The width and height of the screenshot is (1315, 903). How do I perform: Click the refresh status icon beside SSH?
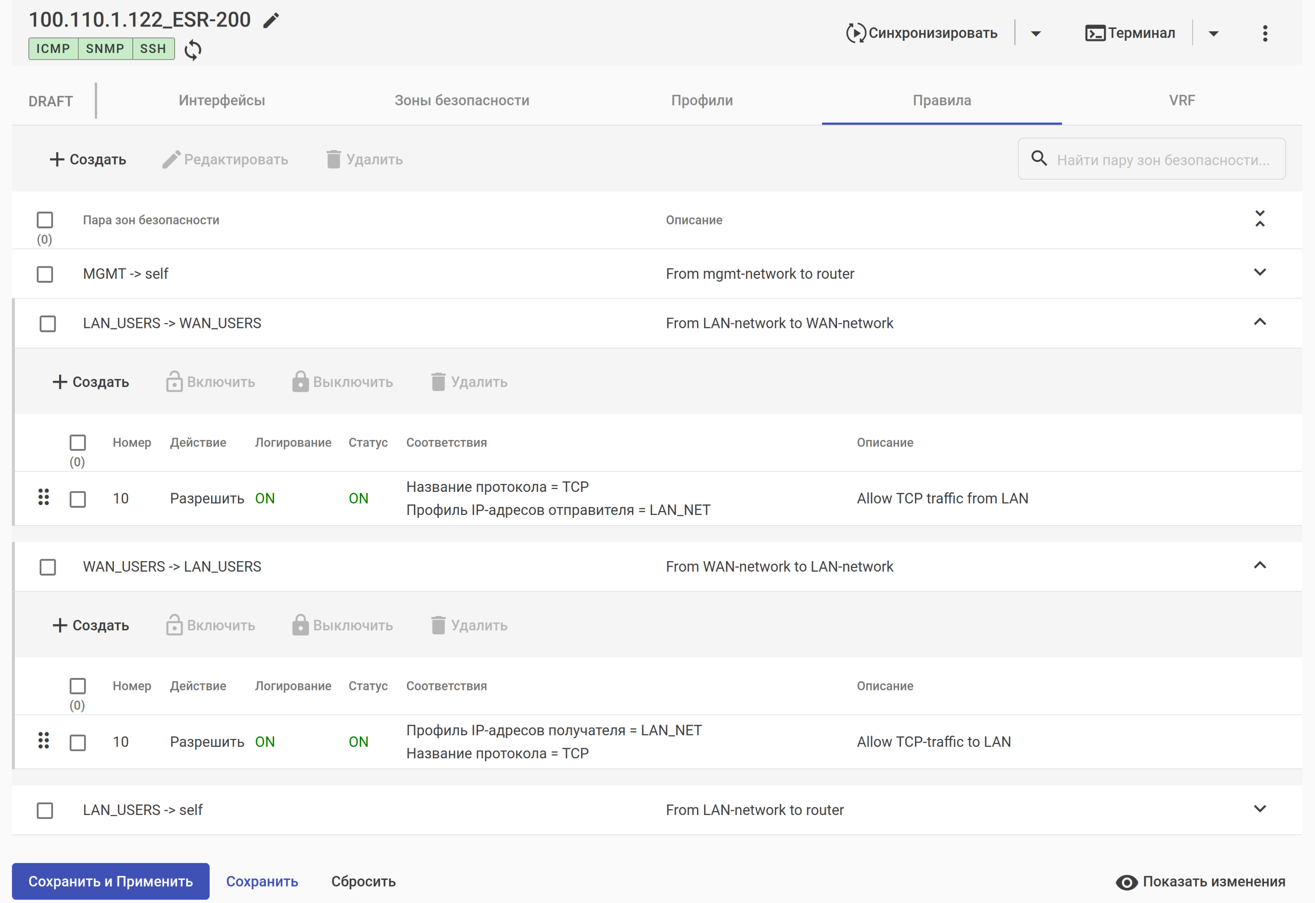tap(193, 50)
